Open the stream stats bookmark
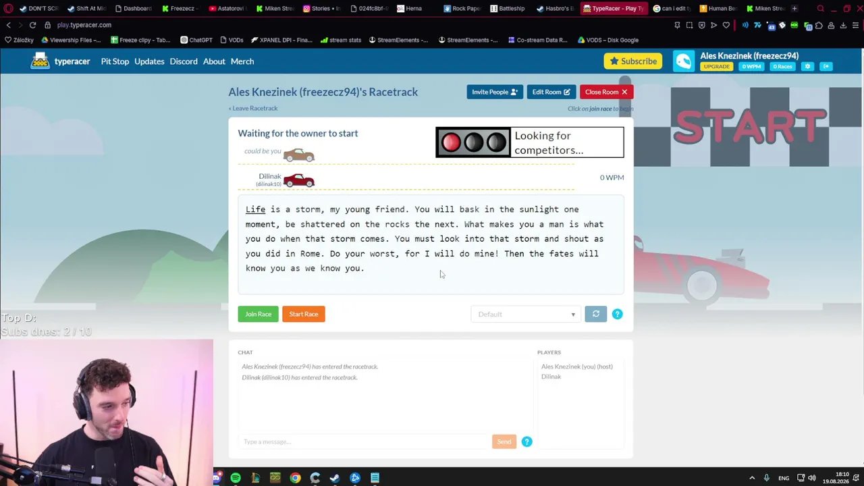This screenshot has height=486, width=864. pyautogui.click(x=341, y=40)
